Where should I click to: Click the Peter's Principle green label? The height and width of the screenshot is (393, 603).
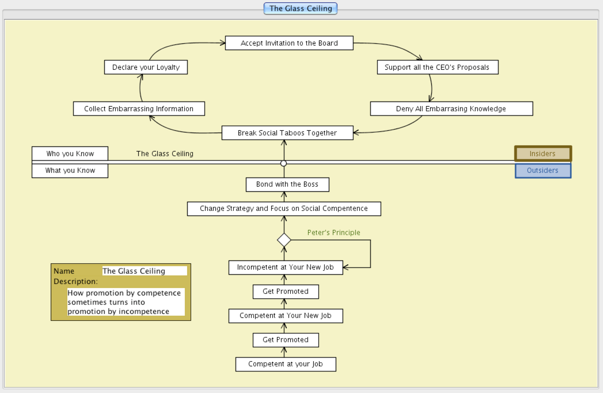[x=334, y=233]
